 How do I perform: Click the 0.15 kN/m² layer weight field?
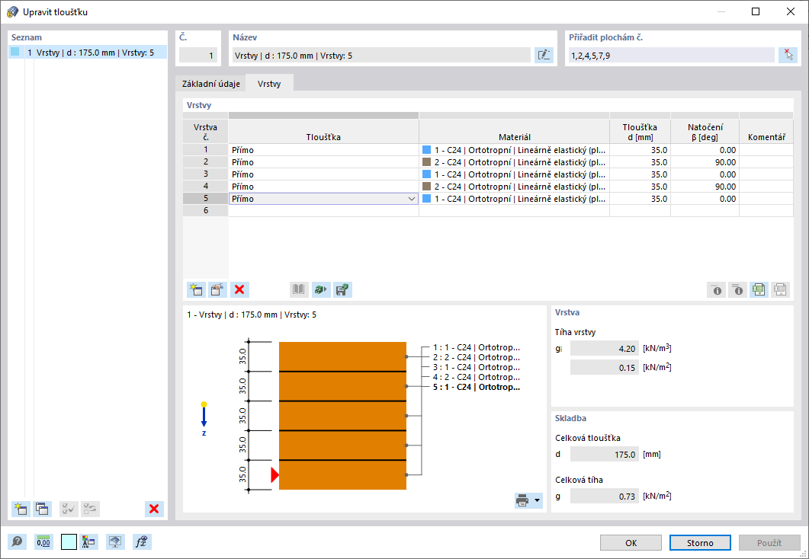tap(604, 367)
